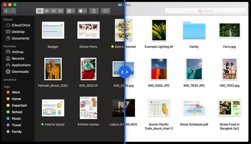251x144 pixels.
Task: Open the group-by options dropdown
Action: (71, 11)
